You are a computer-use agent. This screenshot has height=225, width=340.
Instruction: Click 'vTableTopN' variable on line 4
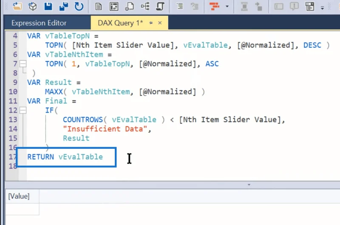[67, 36]
